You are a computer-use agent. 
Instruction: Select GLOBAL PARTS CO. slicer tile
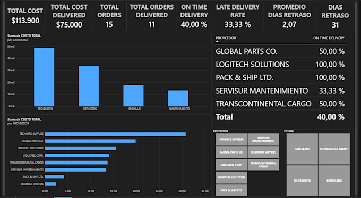coord(231,152)
